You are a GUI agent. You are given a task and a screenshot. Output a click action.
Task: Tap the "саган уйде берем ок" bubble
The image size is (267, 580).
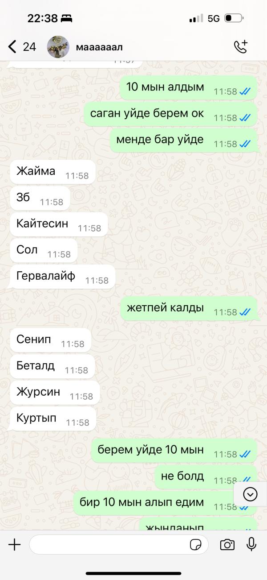[170, 114]
